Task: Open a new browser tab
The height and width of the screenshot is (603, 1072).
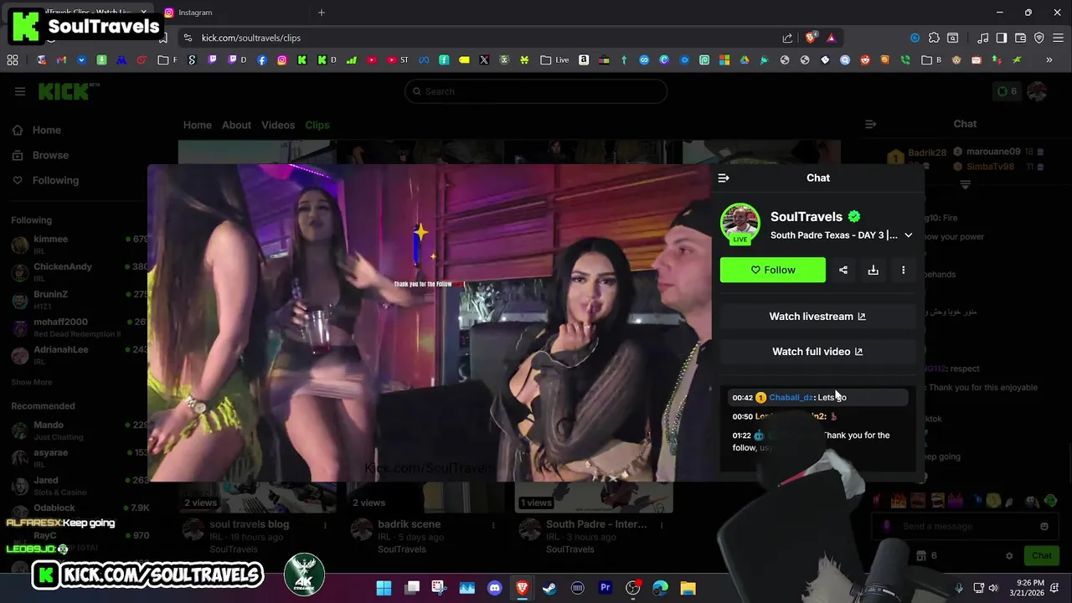Action: coord(321,13)
